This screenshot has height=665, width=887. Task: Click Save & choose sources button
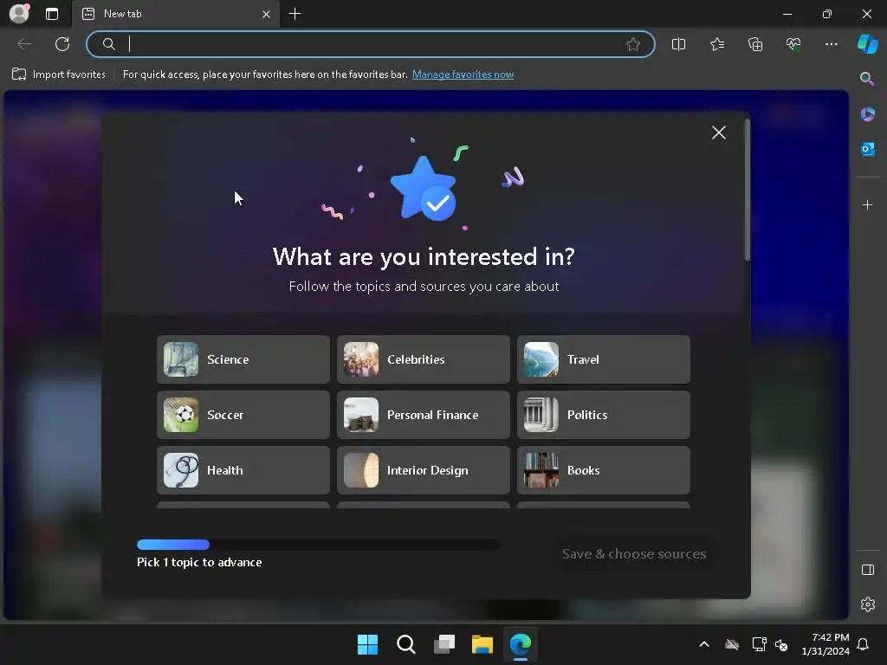(x=634, y=553)
